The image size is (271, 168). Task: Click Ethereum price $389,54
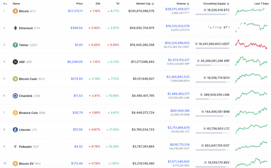click(77, 28)
